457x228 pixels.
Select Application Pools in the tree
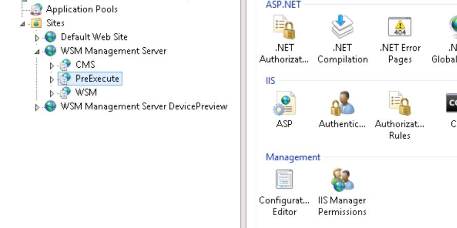click(82, 9)
